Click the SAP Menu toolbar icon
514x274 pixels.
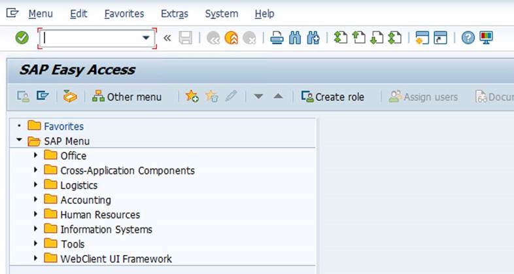(43, 96)
